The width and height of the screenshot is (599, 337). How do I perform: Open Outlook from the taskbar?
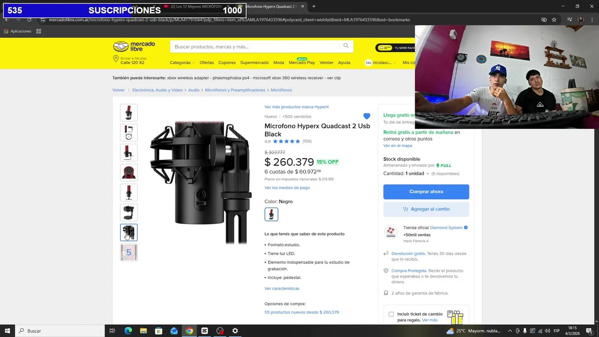click(174, 331)
